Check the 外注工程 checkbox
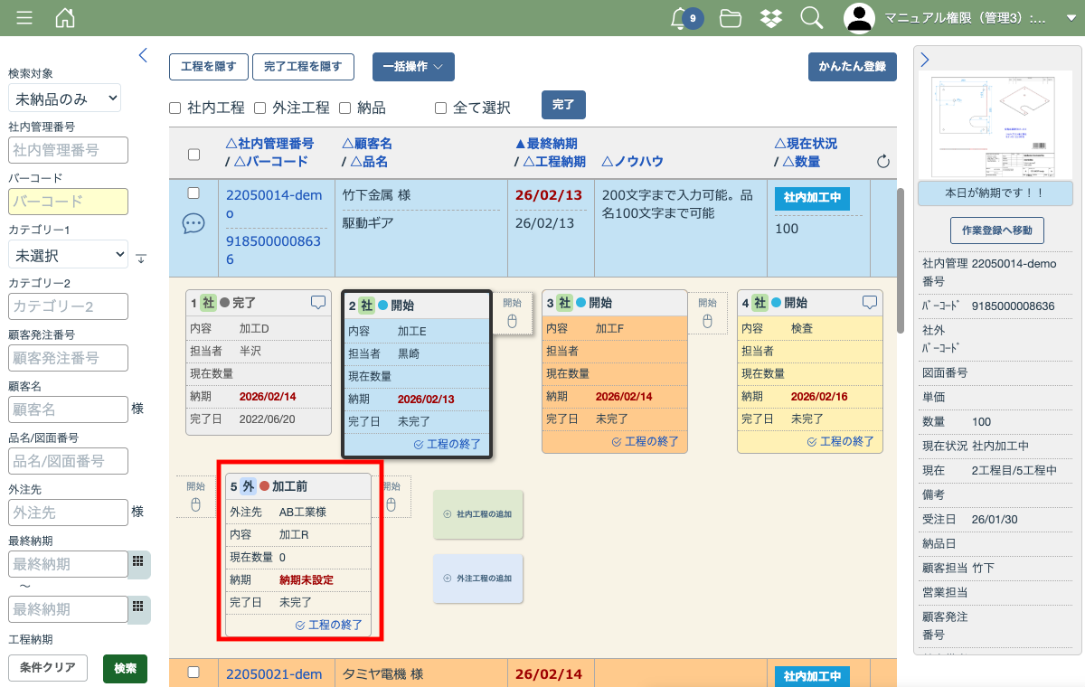Image resolution: width=1085 pixels, height=687 pixels. click(x=259, y=108)
